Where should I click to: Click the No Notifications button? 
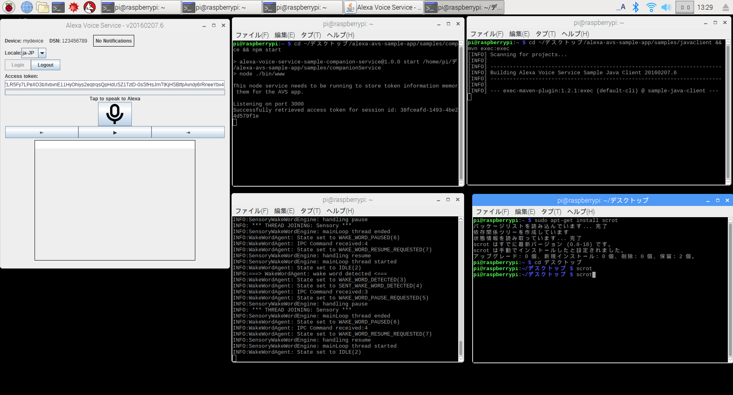tap(113, 41)
